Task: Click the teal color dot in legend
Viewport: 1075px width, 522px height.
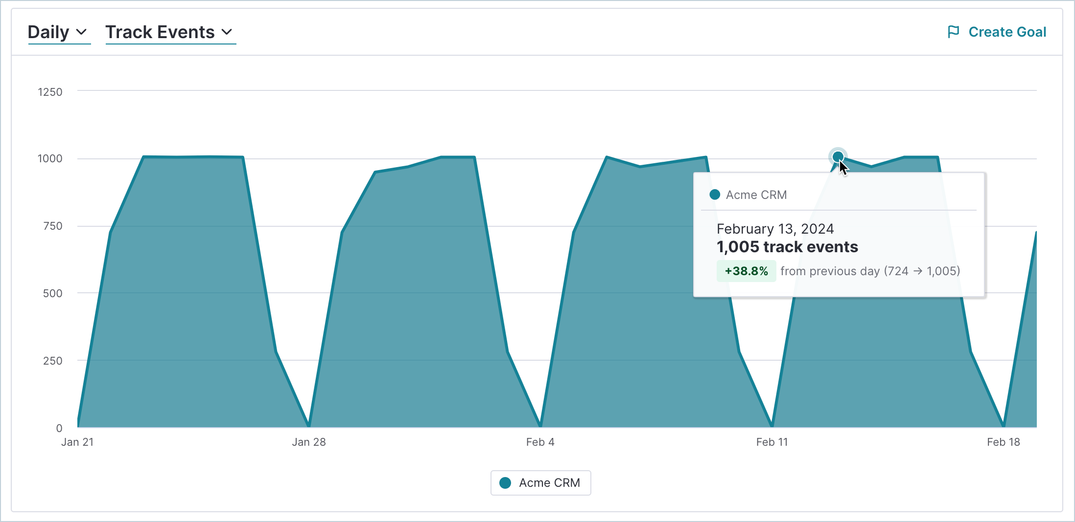Action: (x=505, y=483)
